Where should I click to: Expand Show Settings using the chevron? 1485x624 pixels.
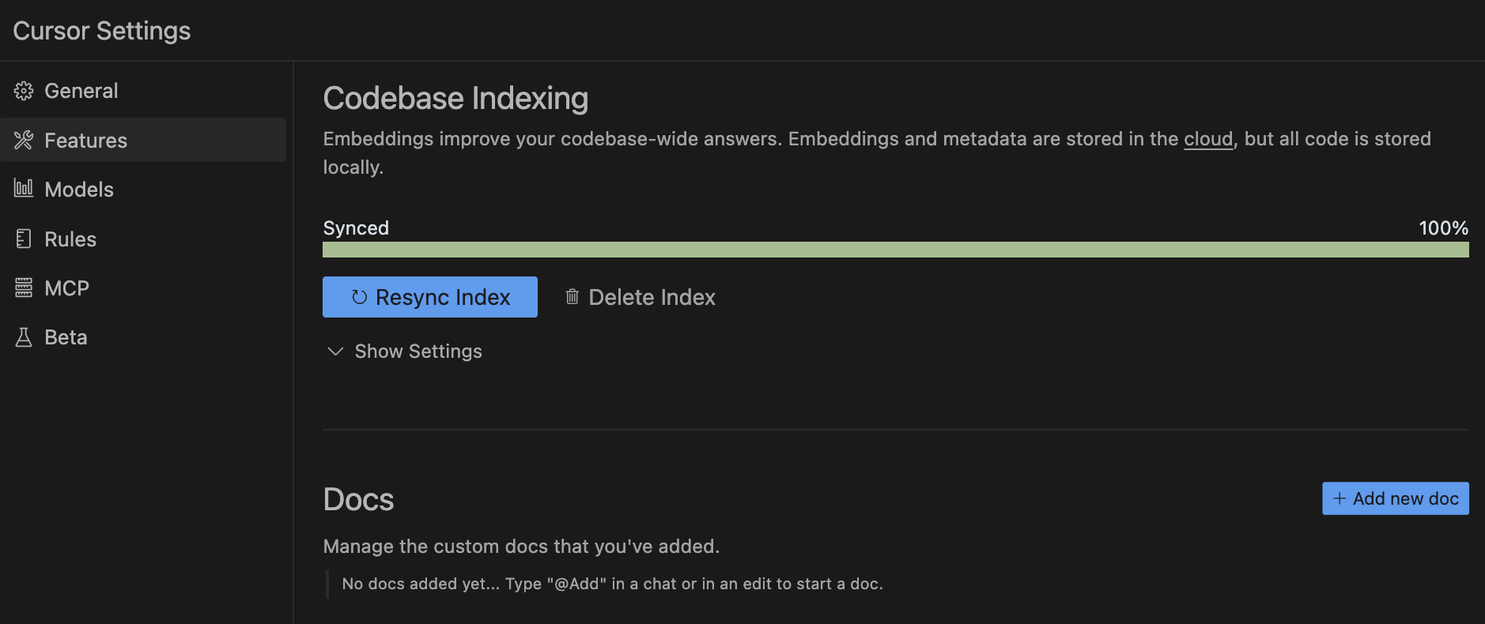click(335, 351)
